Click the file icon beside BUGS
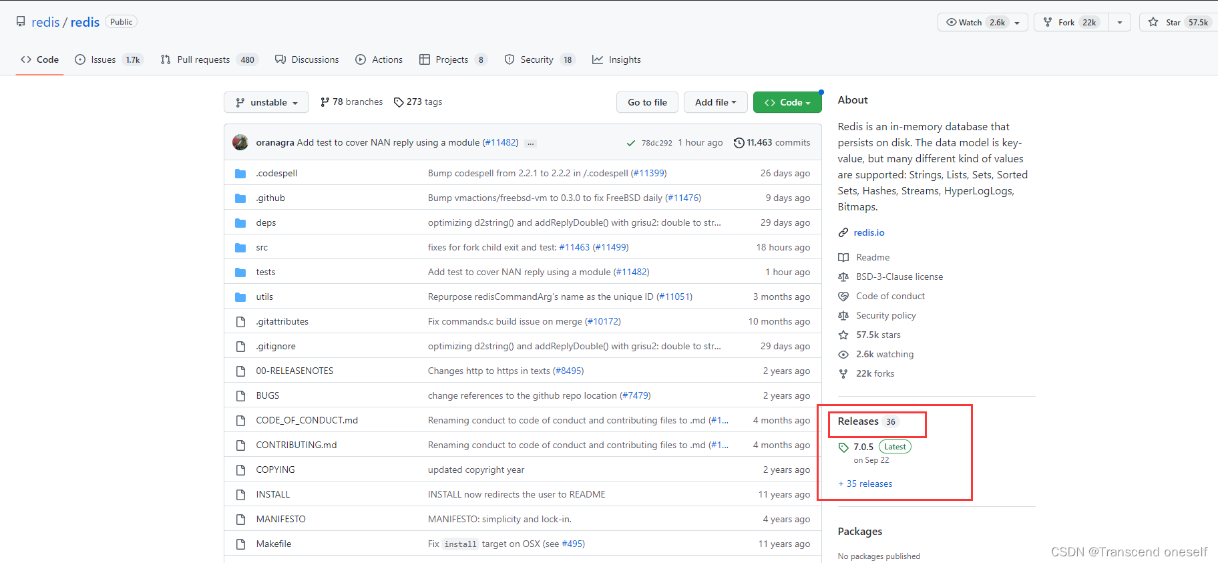The height and width of the screenshot is (563, 1218). tap(240, 396)
